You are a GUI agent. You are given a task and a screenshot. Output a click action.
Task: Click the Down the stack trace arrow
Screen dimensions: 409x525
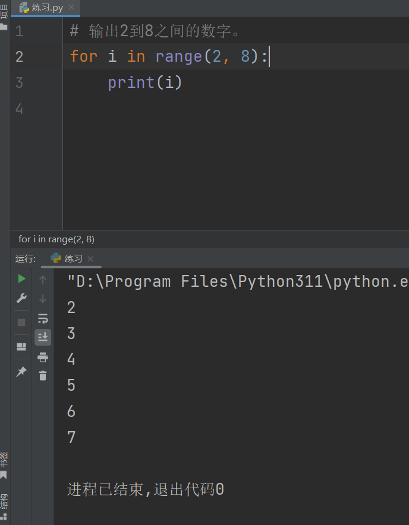click(43, 298)
